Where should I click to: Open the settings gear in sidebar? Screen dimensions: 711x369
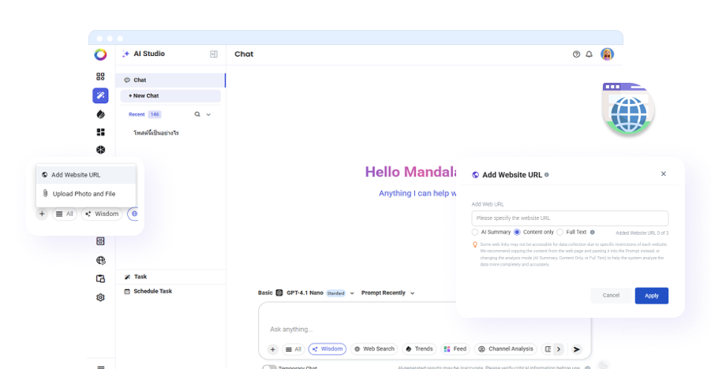point(100,297)
